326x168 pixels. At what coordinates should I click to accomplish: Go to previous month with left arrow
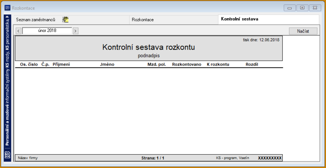(18, 31)
